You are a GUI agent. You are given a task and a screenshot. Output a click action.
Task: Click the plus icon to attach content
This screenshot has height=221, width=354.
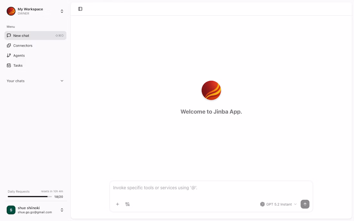pos(117,204)
